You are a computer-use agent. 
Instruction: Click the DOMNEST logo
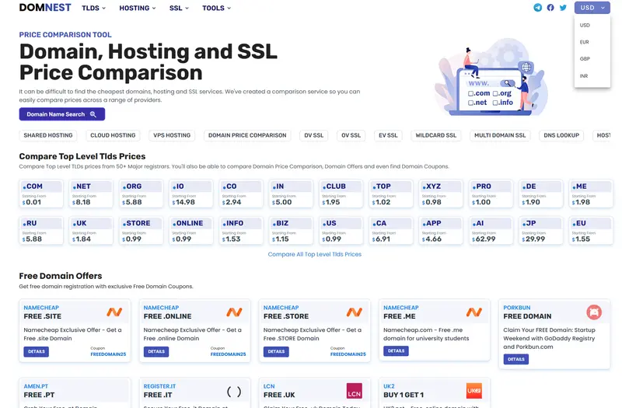pos(45,8)
